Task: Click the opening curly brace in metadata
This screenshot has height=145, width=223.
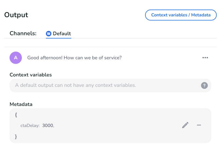Action: pyautogui.click(x=16, y=115)
